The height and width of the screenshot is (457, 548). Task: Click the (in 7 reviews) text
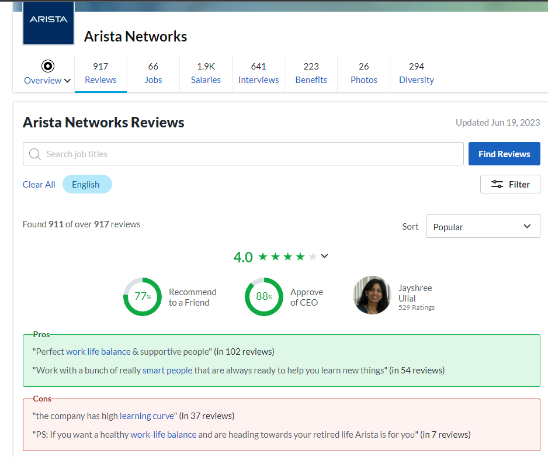[x=445, y=435]
